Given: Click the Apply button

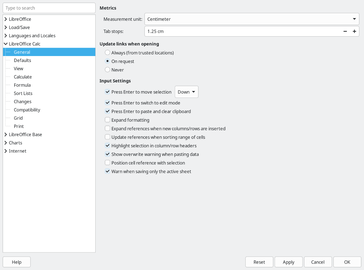Looking at the screenshot, I should pyautogui.click(x=288, y=262).
